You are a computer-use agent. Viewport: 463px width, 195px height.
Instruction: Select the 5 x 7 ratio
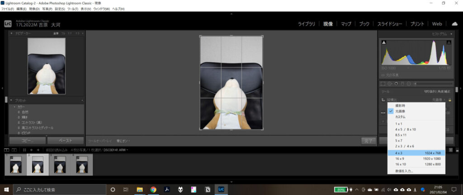416,140
